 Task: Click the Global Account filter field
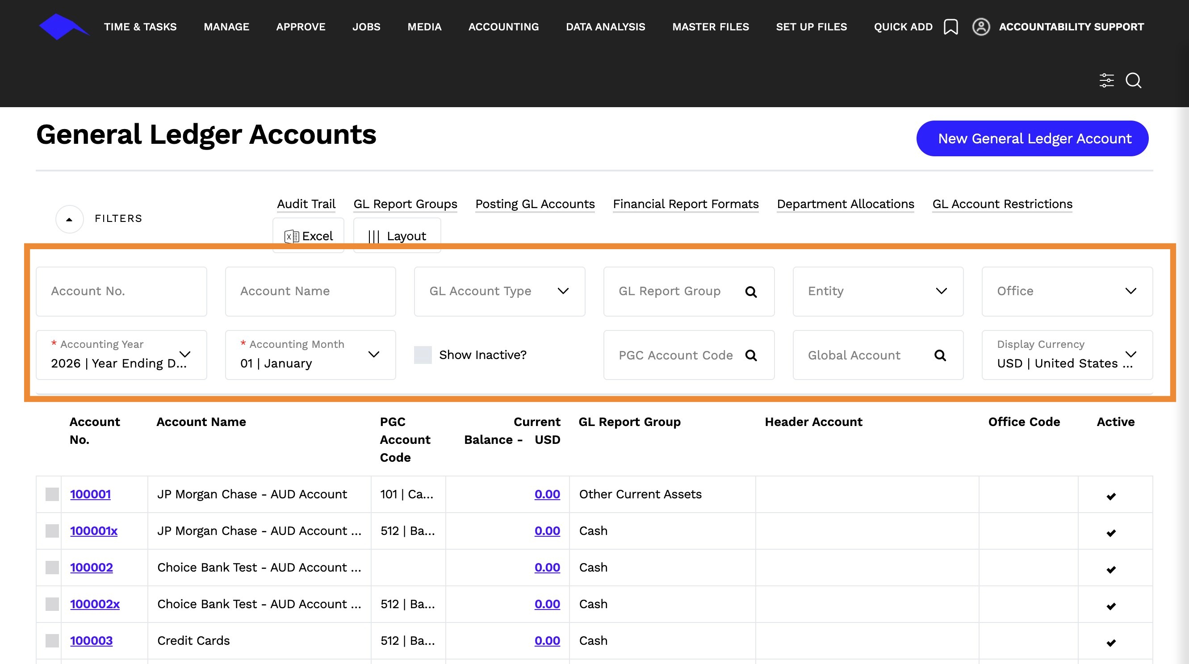point(878,355)
